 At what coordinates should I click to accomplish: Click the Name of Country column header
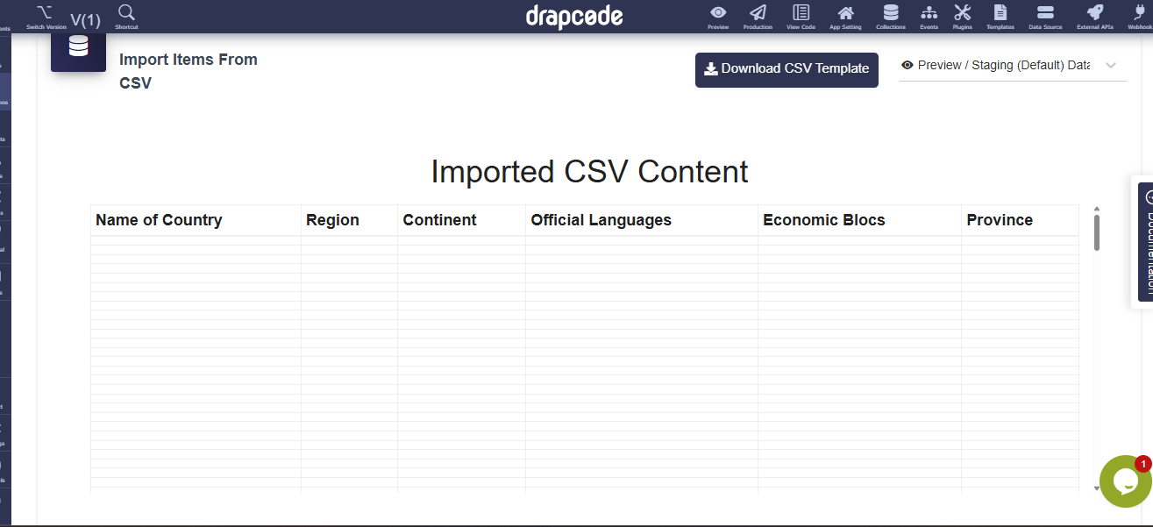point(159,220)
